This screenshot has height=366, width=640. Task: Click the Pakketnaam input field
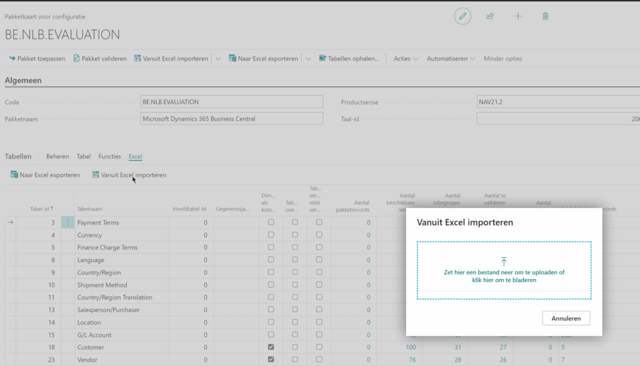pyautogui.click(x=231, y=119)
